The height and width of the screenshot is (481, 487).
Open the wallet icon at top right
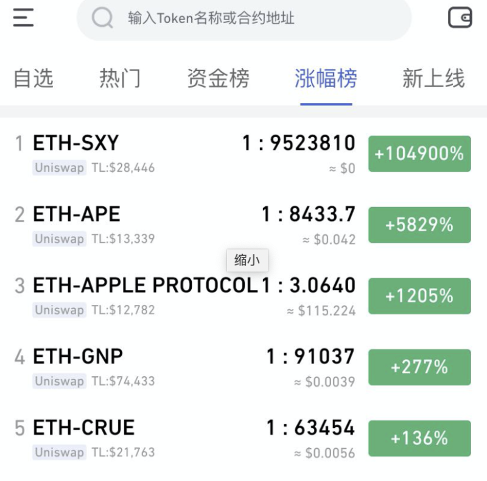coord(461,18)
